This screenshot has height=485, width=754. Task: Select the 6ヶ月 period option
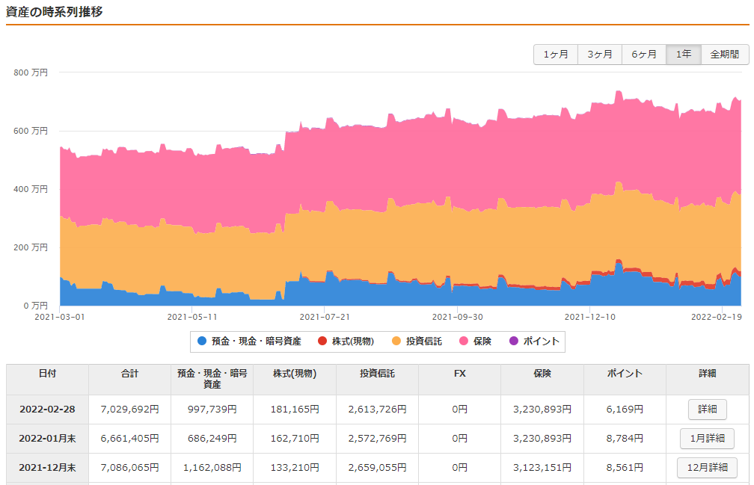[x=643, y=54]
